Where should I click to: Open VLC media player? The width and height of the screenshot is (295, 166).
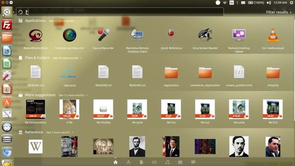(273, 35)
